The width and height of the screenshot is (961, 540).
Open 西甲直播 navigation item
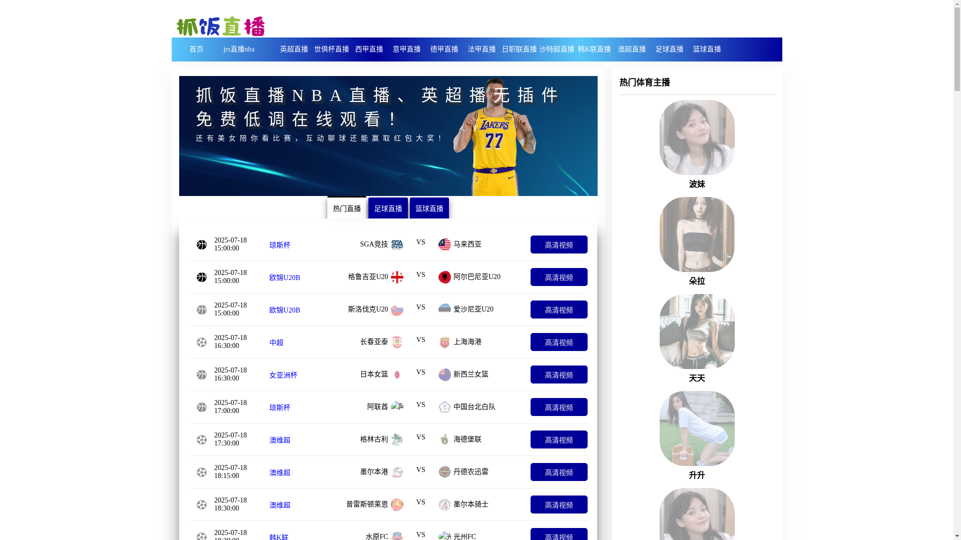point(369,49)
